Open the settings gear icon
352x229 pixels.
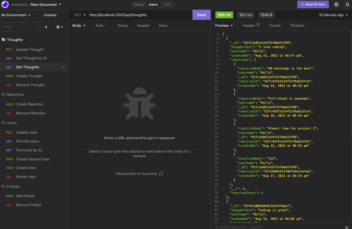coord(336,4)
